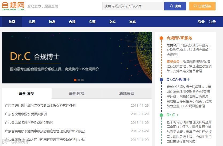
Task: Click the heart icon on 企业服务
Action: [195, 6]
